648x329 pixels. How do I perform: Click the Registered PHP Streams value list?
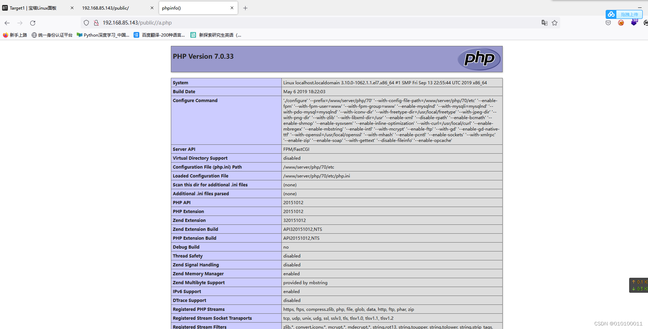pyautogui.click(x=349, y=309)
